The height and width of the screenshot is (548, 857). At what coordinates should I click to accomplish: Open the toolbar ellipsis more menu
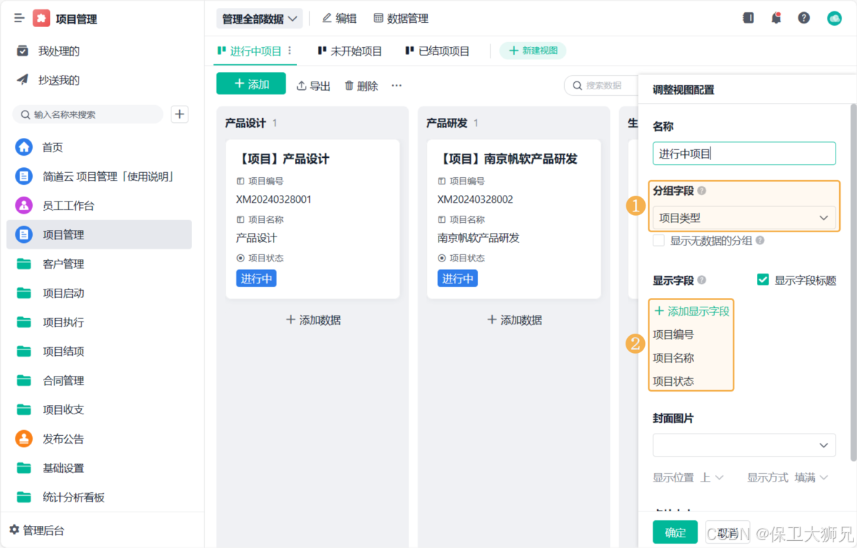[x=396, y=86]
